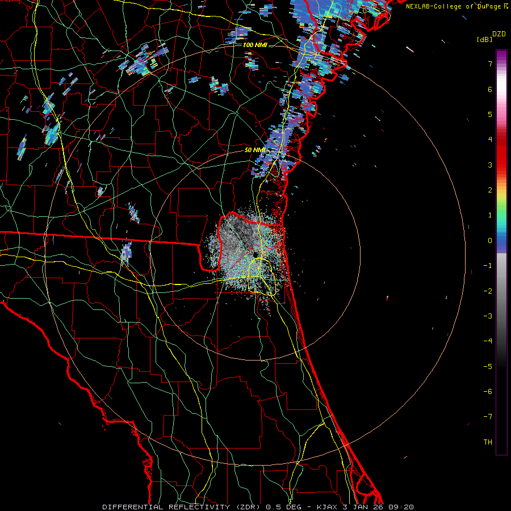Click the ZDR color scale bar
The image size is (511, 511).
pyautogui.click(x=501, y=252)
